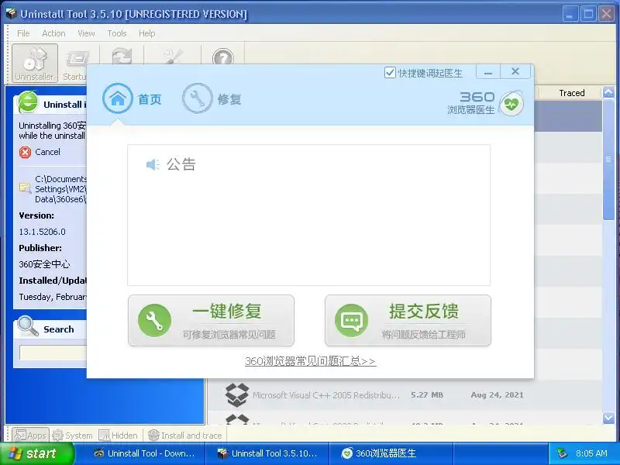Screen dimensions: 620x465
Task: Click the green chat icon on 提交反馈
Action: click(352, 321)
